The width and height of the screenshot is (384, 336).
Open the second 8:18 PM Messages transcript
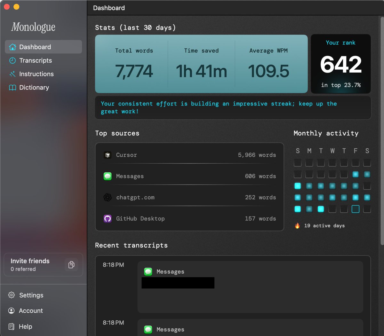tap(250, 327)
